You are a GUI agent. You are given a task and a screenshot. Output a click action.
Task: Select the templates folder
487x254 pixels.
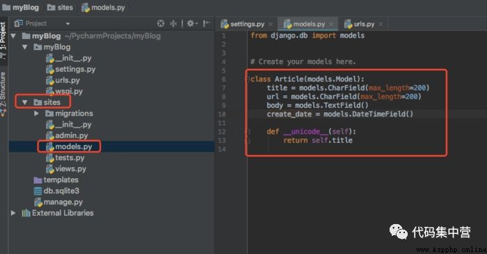click(56, 180)
